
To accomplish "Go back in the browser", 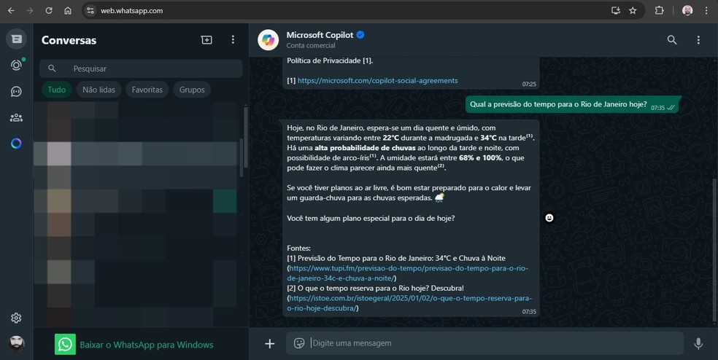I will (x=11, y=10).
